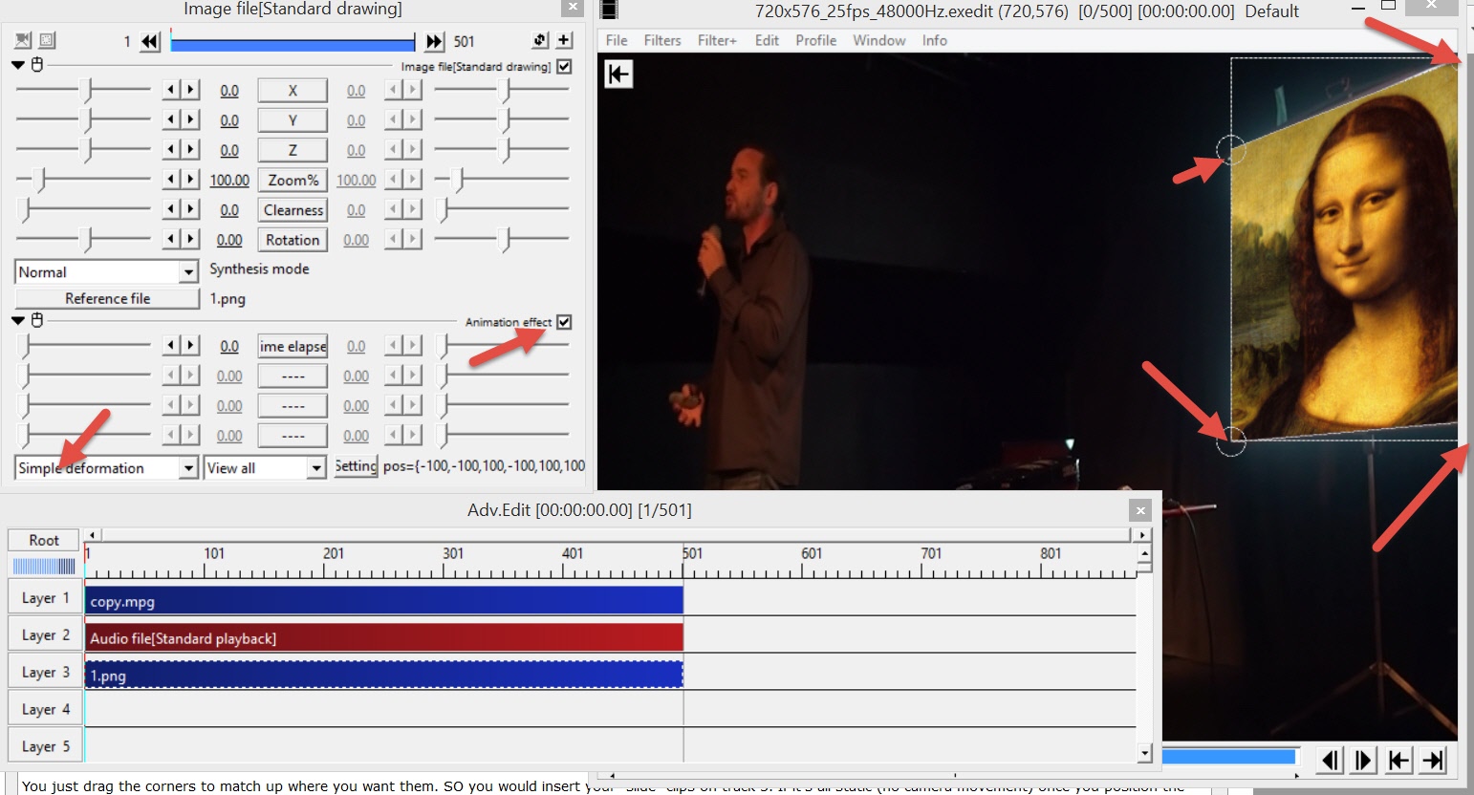The width and height of the screenshot is (1474, 795).
Task: Open the Simple deformation effect dropdown
Action: [106, 468]
